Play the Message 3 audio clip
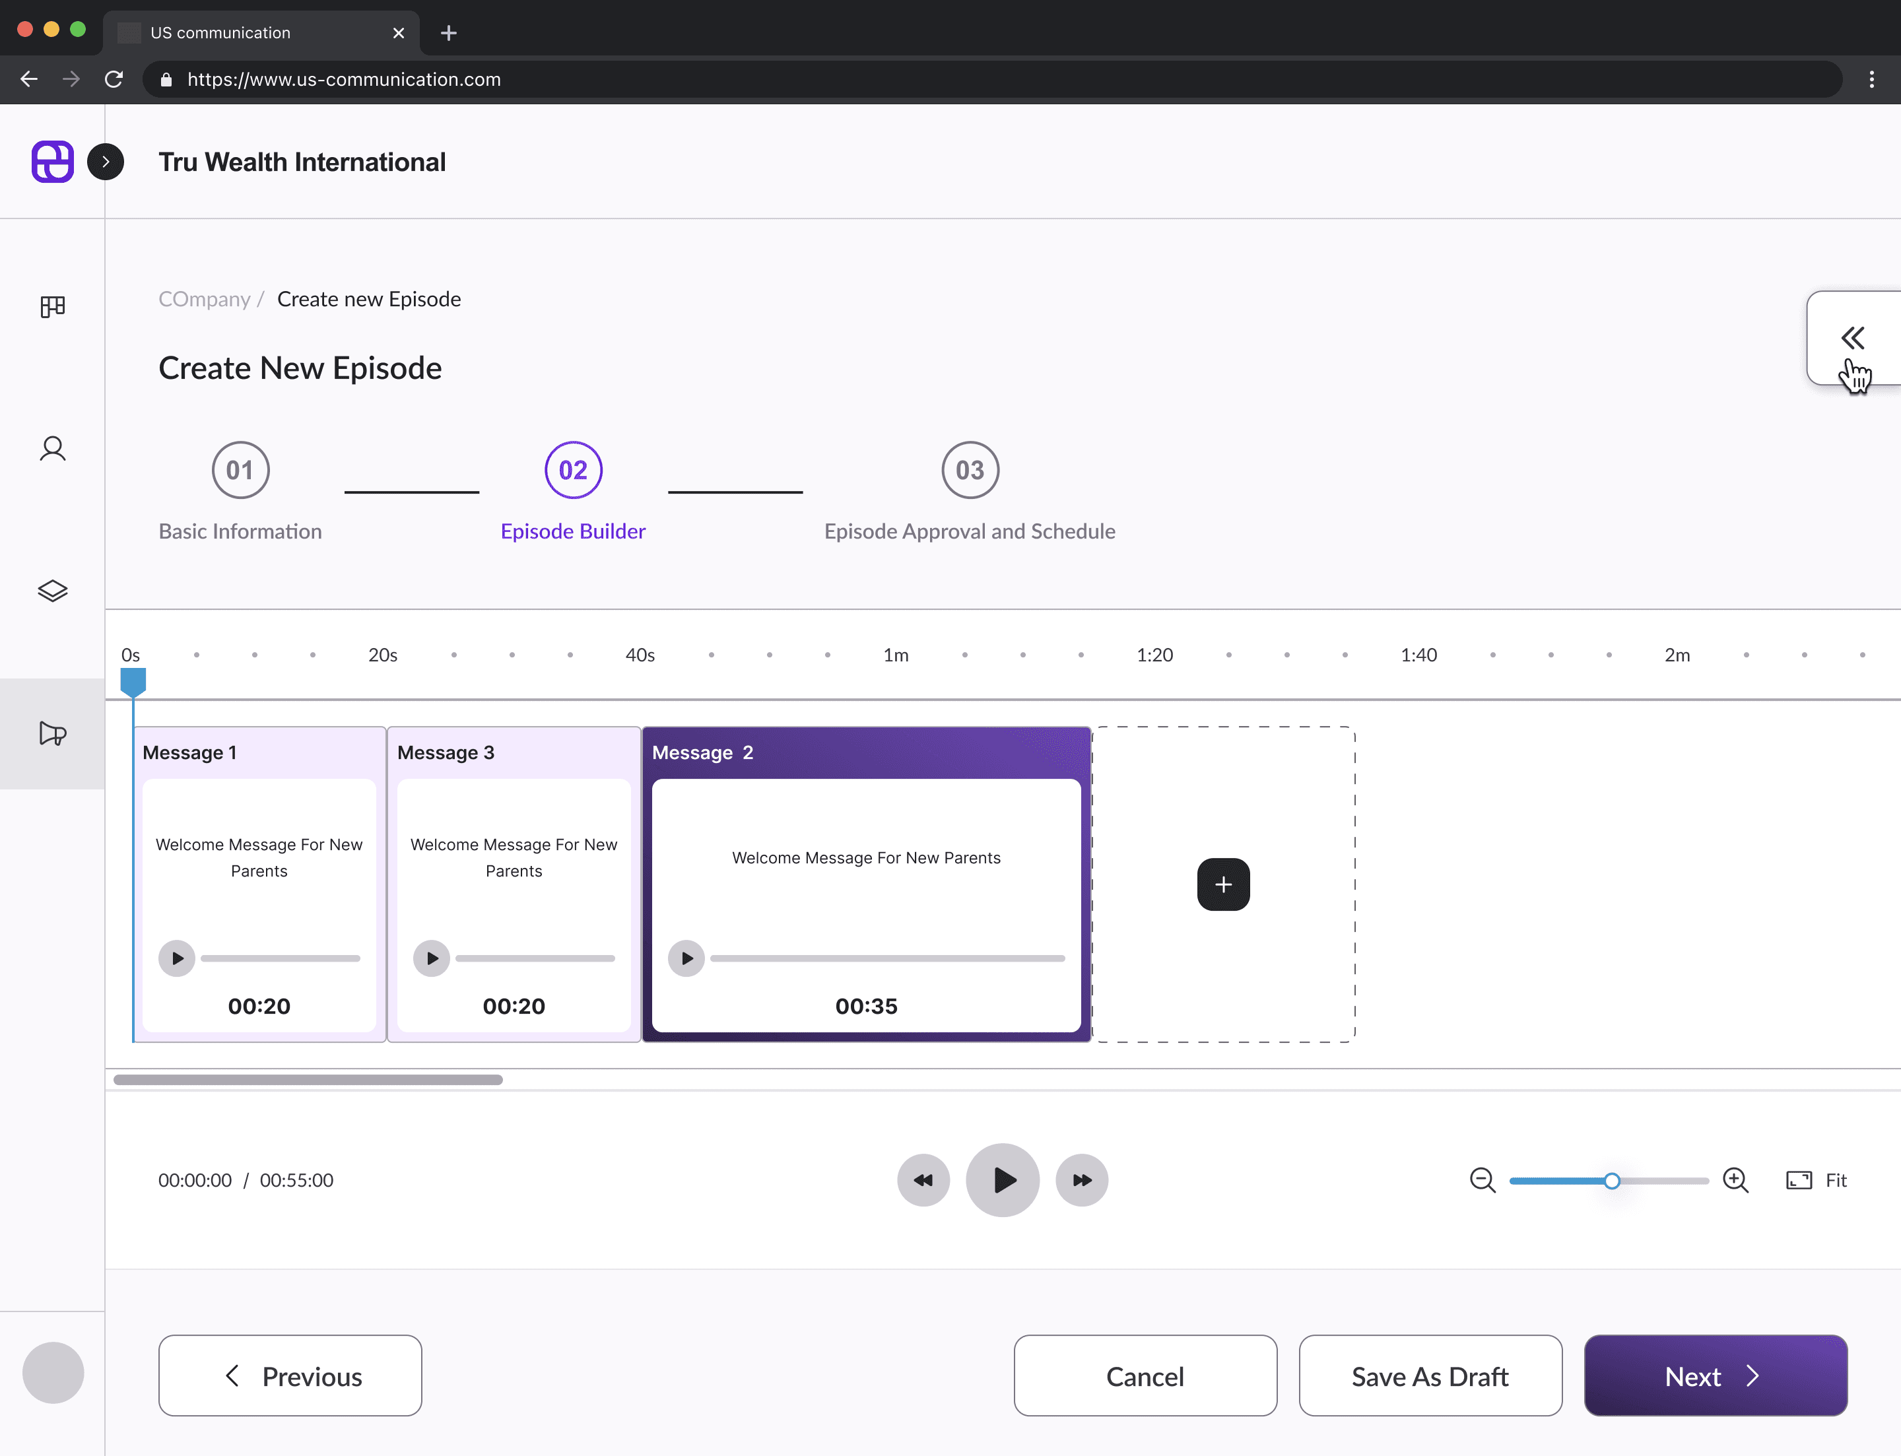 [432, 958]
